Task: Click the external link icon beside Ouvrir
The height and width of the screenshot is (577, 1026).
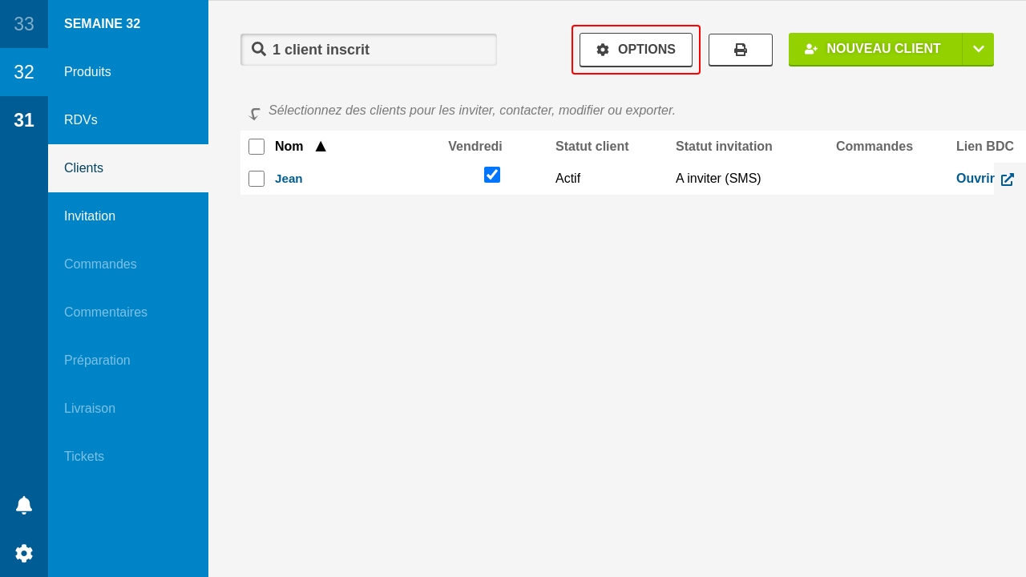Action: pos(1008,180)
